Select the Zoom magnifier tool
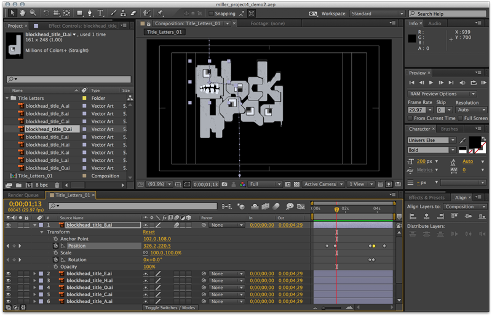 [x=33, y=13]
